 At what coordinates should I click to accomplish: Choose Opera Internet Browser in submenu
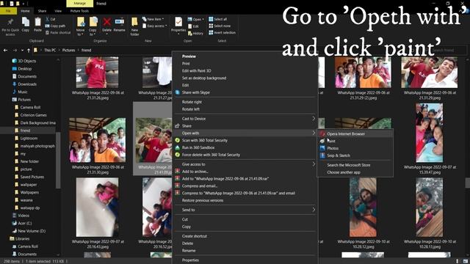[355, 133]
